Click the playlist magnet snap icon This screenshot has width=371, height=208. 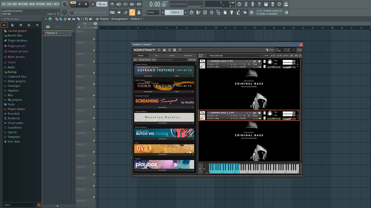50,19
